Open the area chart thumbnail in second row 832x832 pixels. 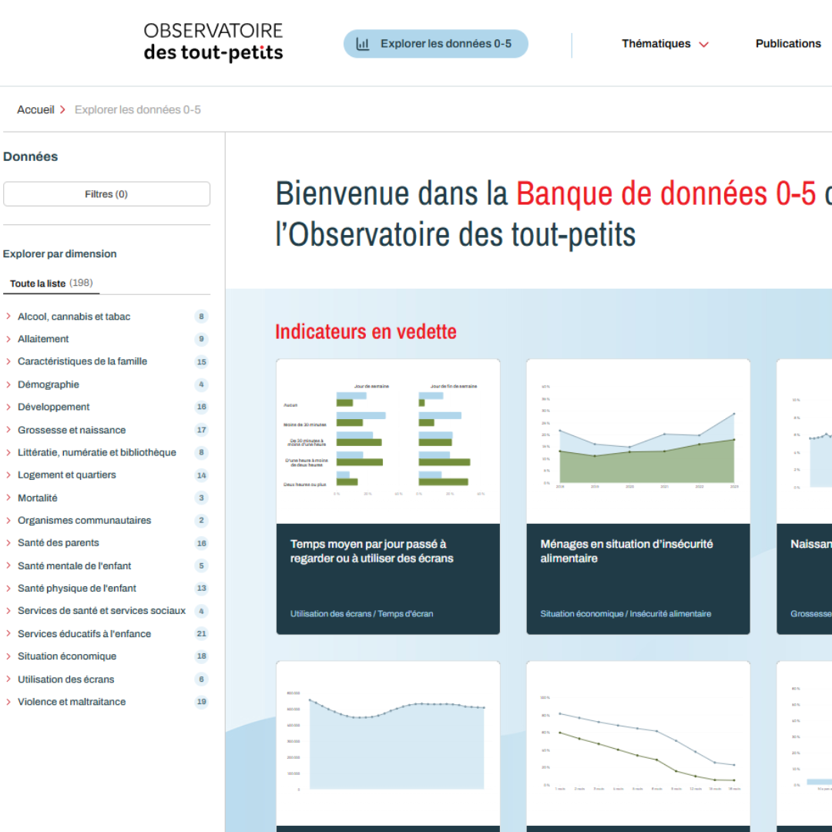387,743
